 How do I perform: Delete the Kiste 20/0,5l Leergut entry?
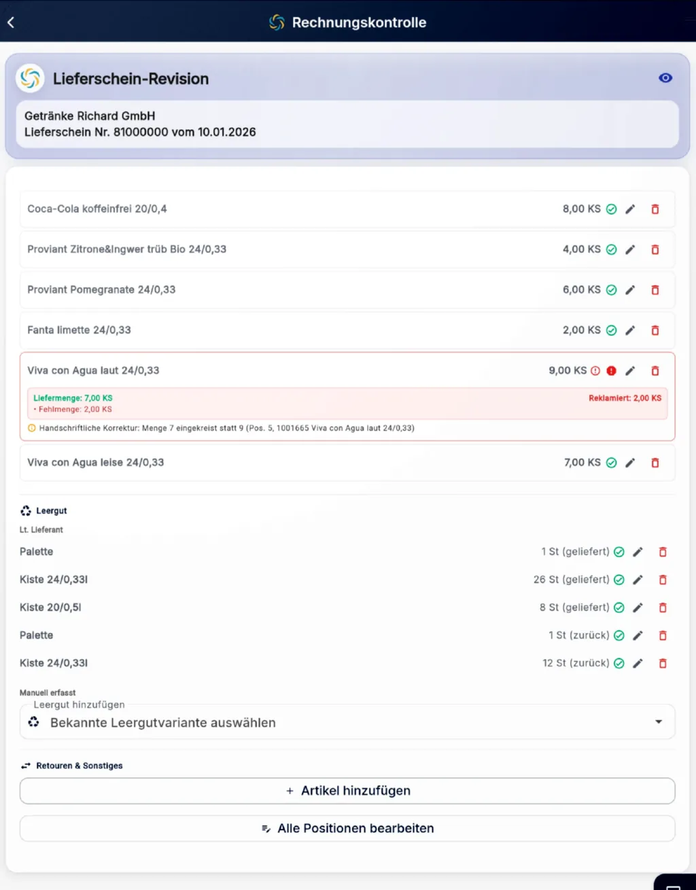(663, 607)
